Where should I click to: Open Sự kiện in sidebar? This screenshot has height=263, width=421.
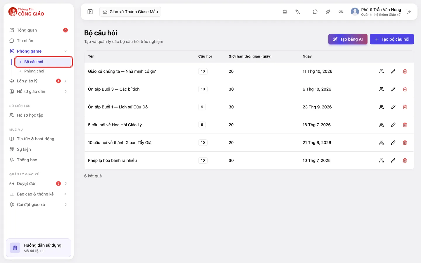[39, 149]
